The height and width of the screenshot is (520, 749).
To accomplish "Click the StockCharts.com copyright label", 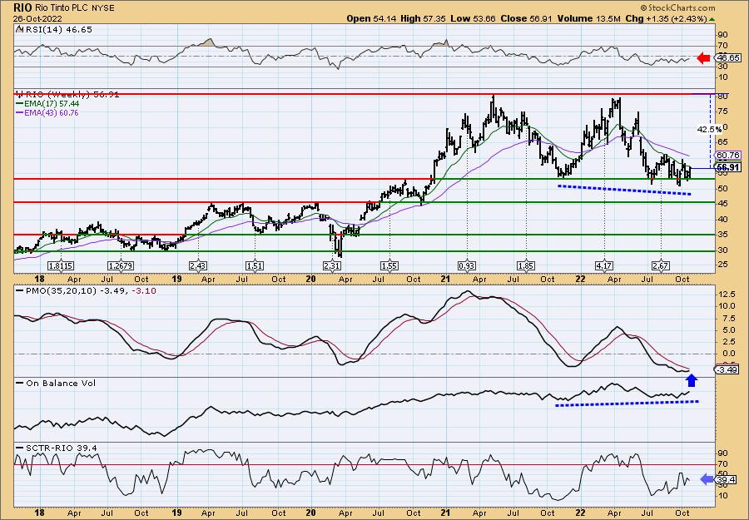I will [x=677, y=7].
